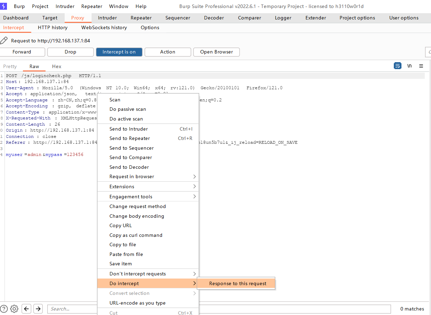Switch to the Decoder tab

coord(214,18)
